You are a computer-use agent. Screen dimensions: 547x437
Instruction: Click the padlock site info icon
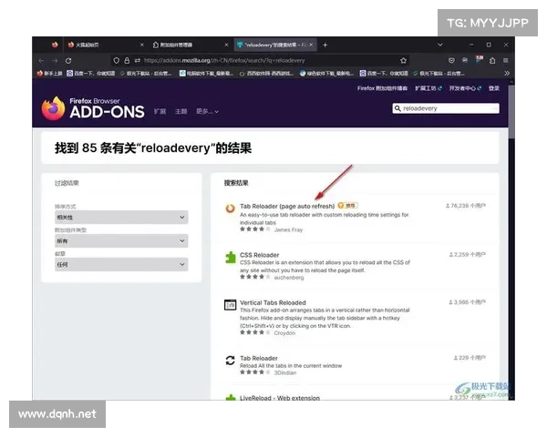[127, 61]
